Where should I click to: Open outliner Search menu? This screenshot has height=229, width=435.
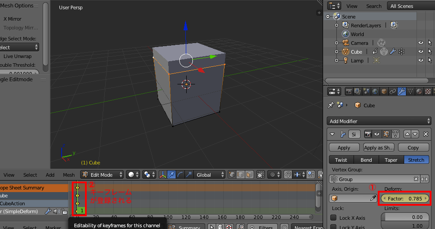374,6
